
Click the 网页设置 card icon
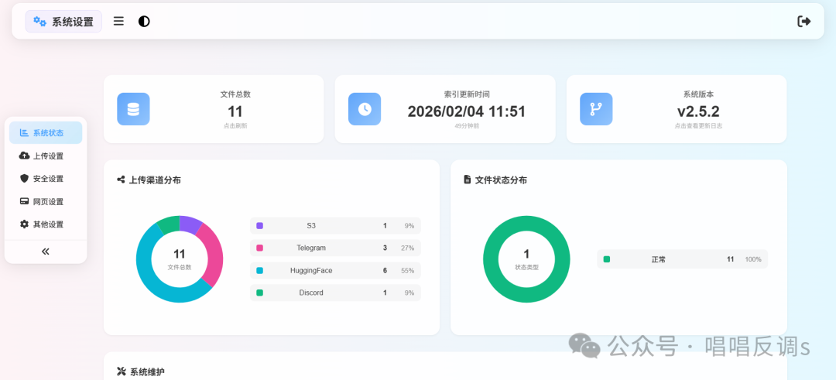coord(24,202)
